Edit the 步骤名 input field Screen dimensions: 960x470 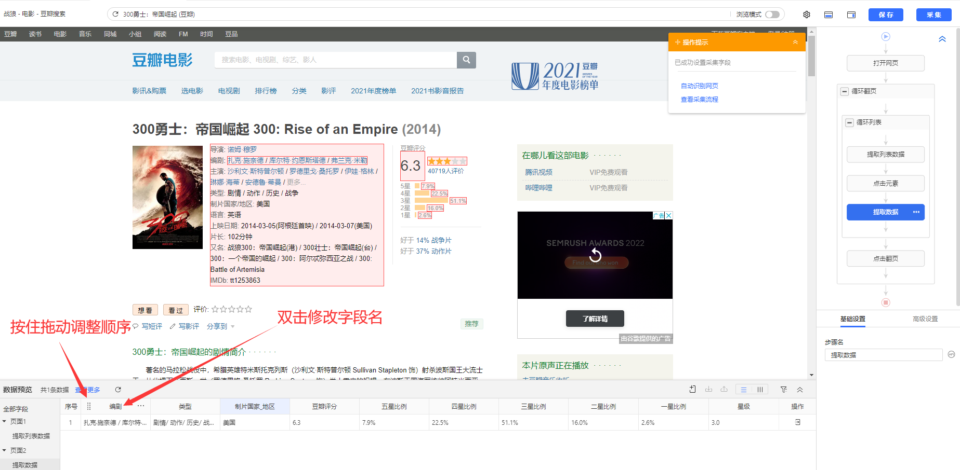883,355
